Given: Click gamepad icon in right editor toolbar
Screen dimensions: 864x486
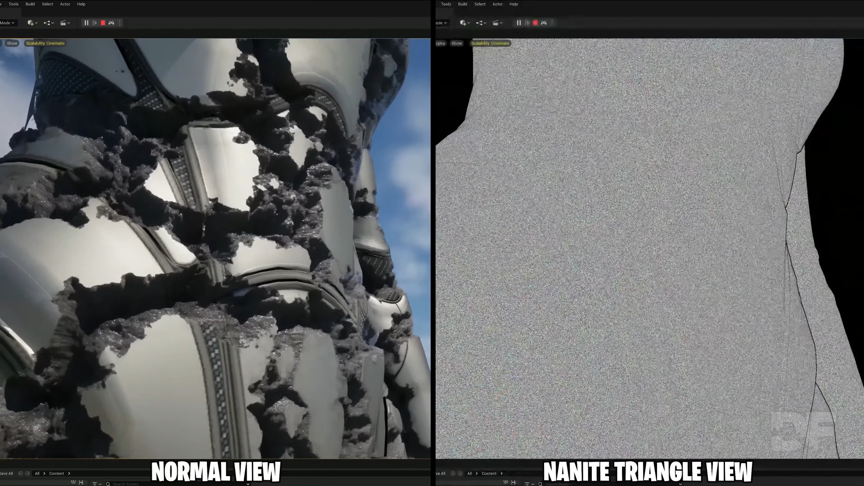Looking at the screenshot, I should coord(544,23).
